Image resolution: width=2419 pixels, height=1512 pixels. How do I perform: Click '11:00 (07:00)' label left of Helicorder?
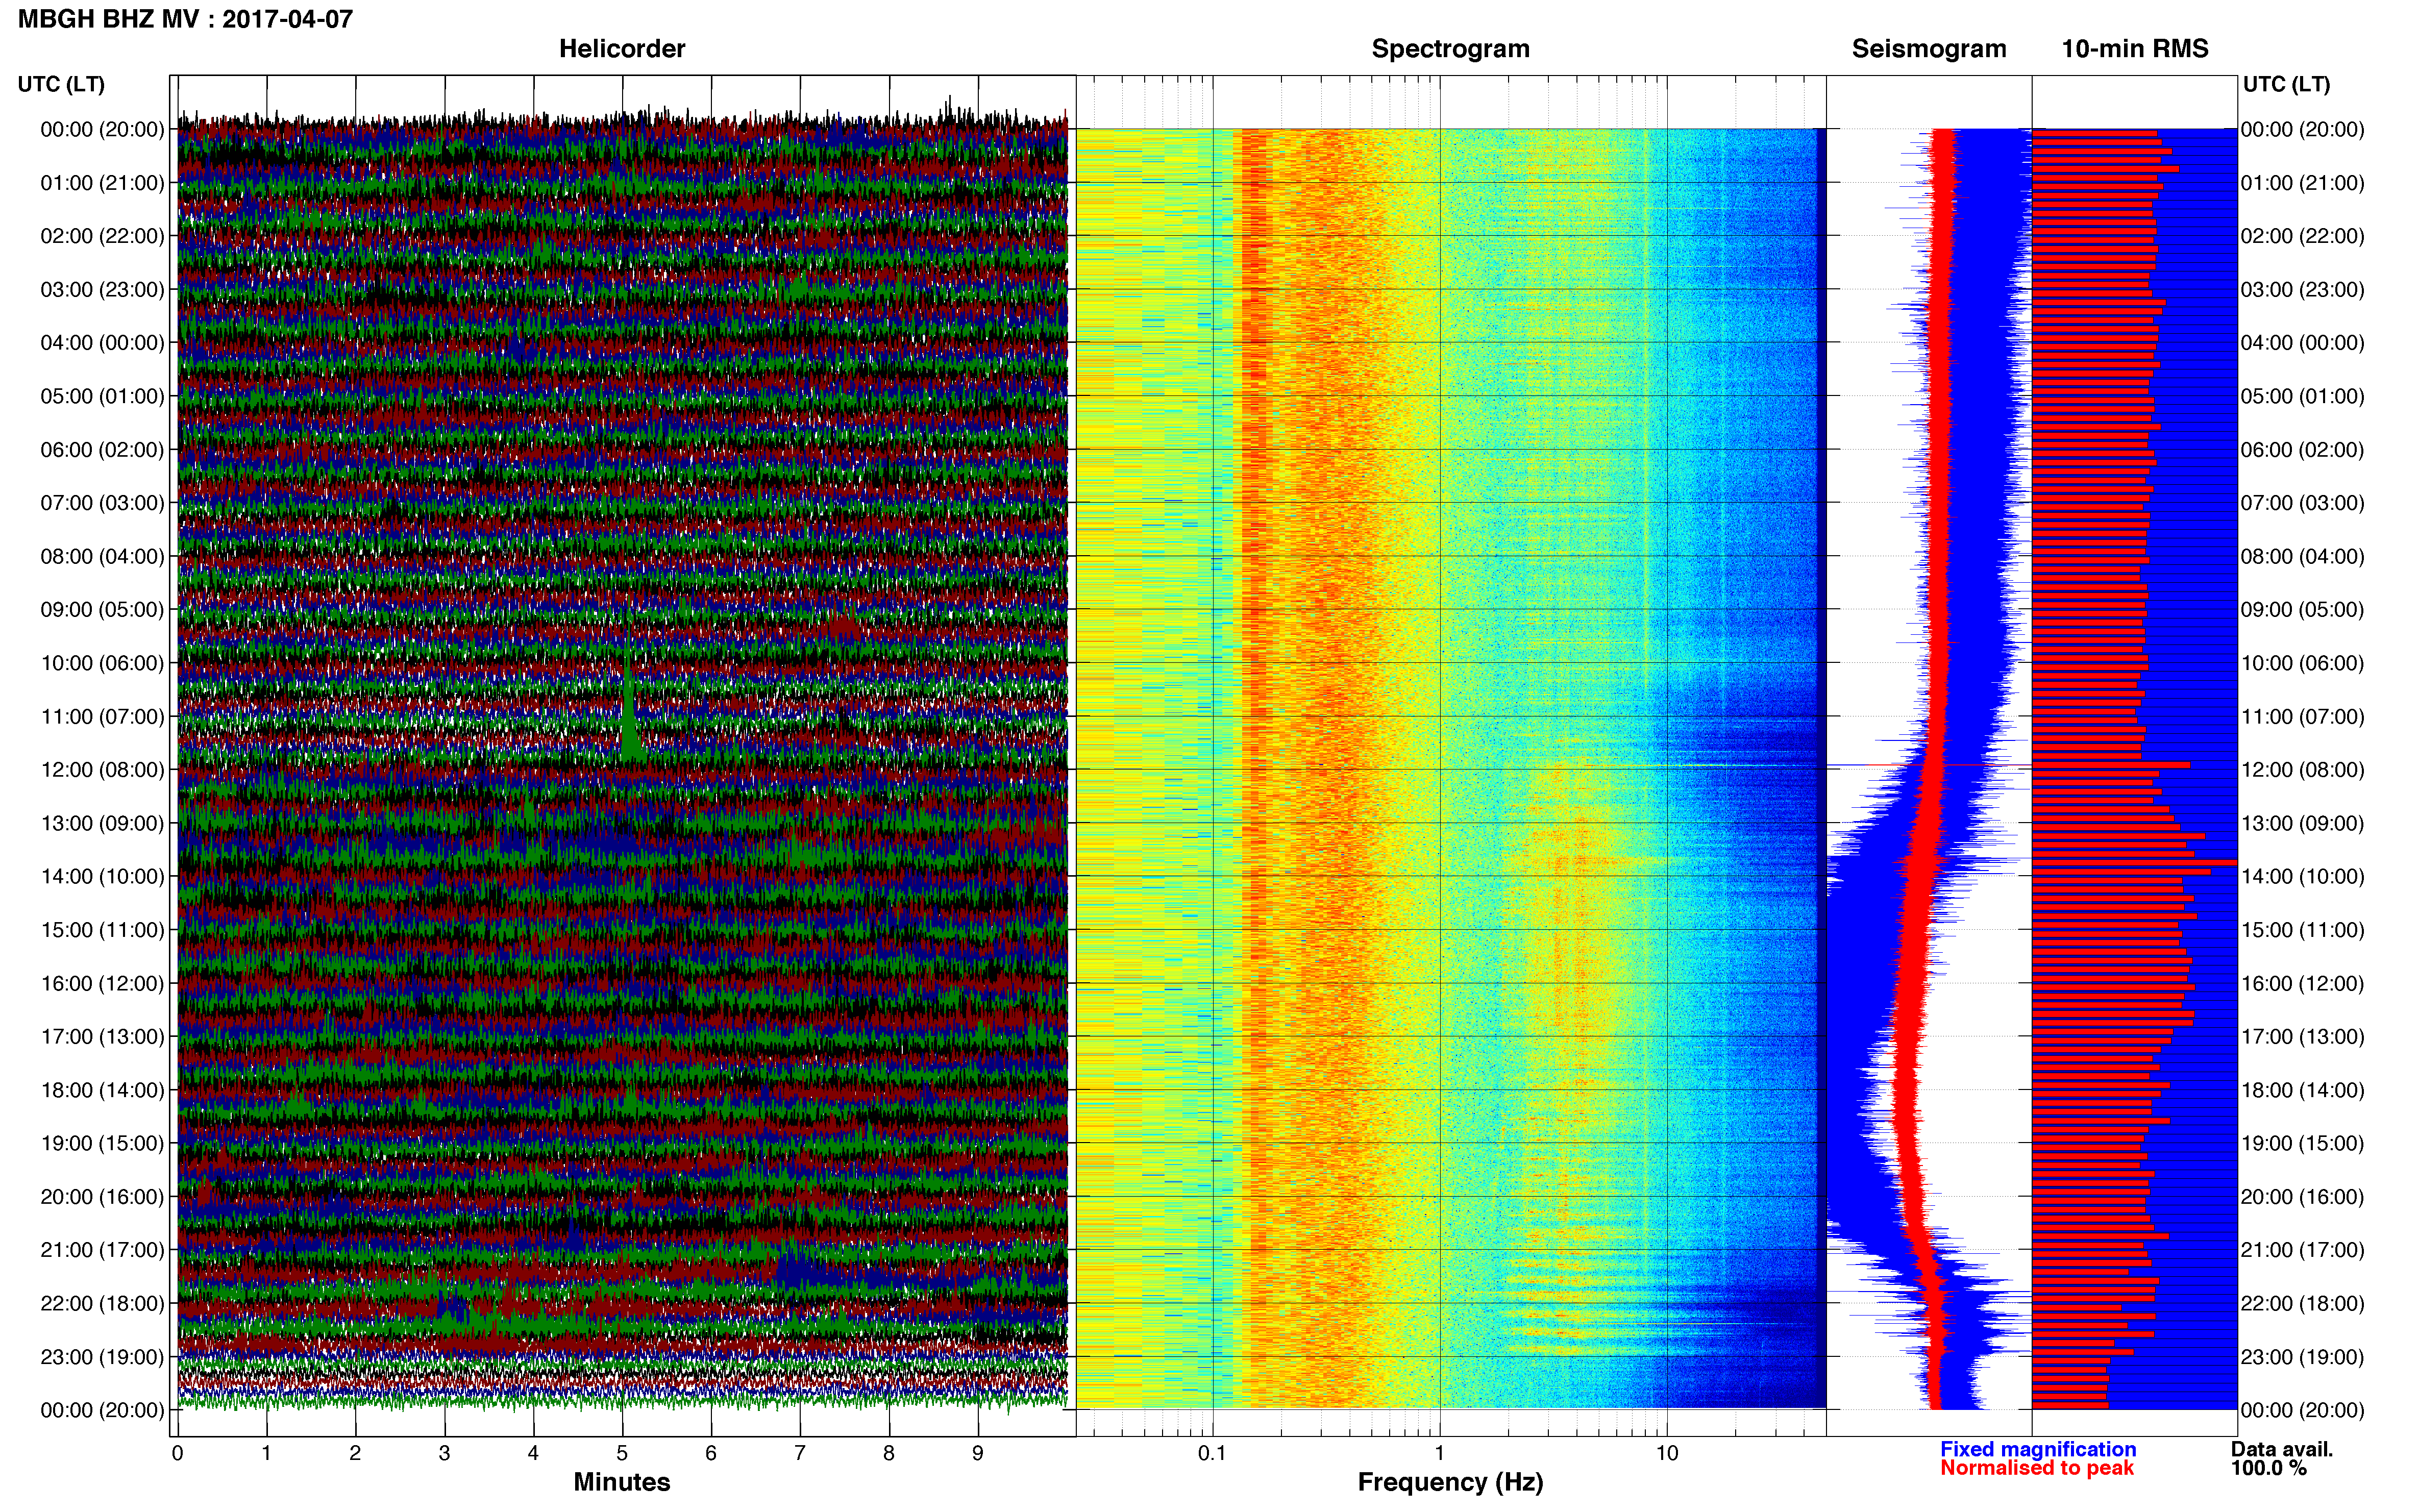[x=102, y=716]
